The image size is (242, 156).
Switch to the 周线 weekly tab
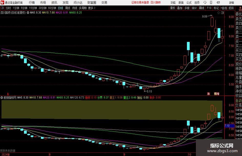point(68,8)
